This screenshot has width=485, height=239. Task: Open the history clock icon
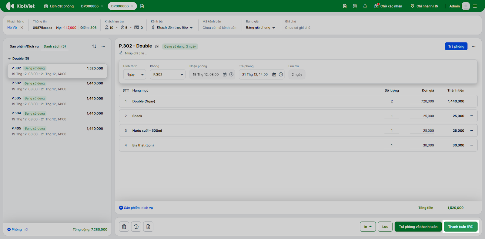(136, 227)
